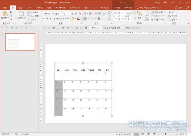Click the zoom slider handle
Viewport: 191px width, 136px height.
click(x=165, y=134)
